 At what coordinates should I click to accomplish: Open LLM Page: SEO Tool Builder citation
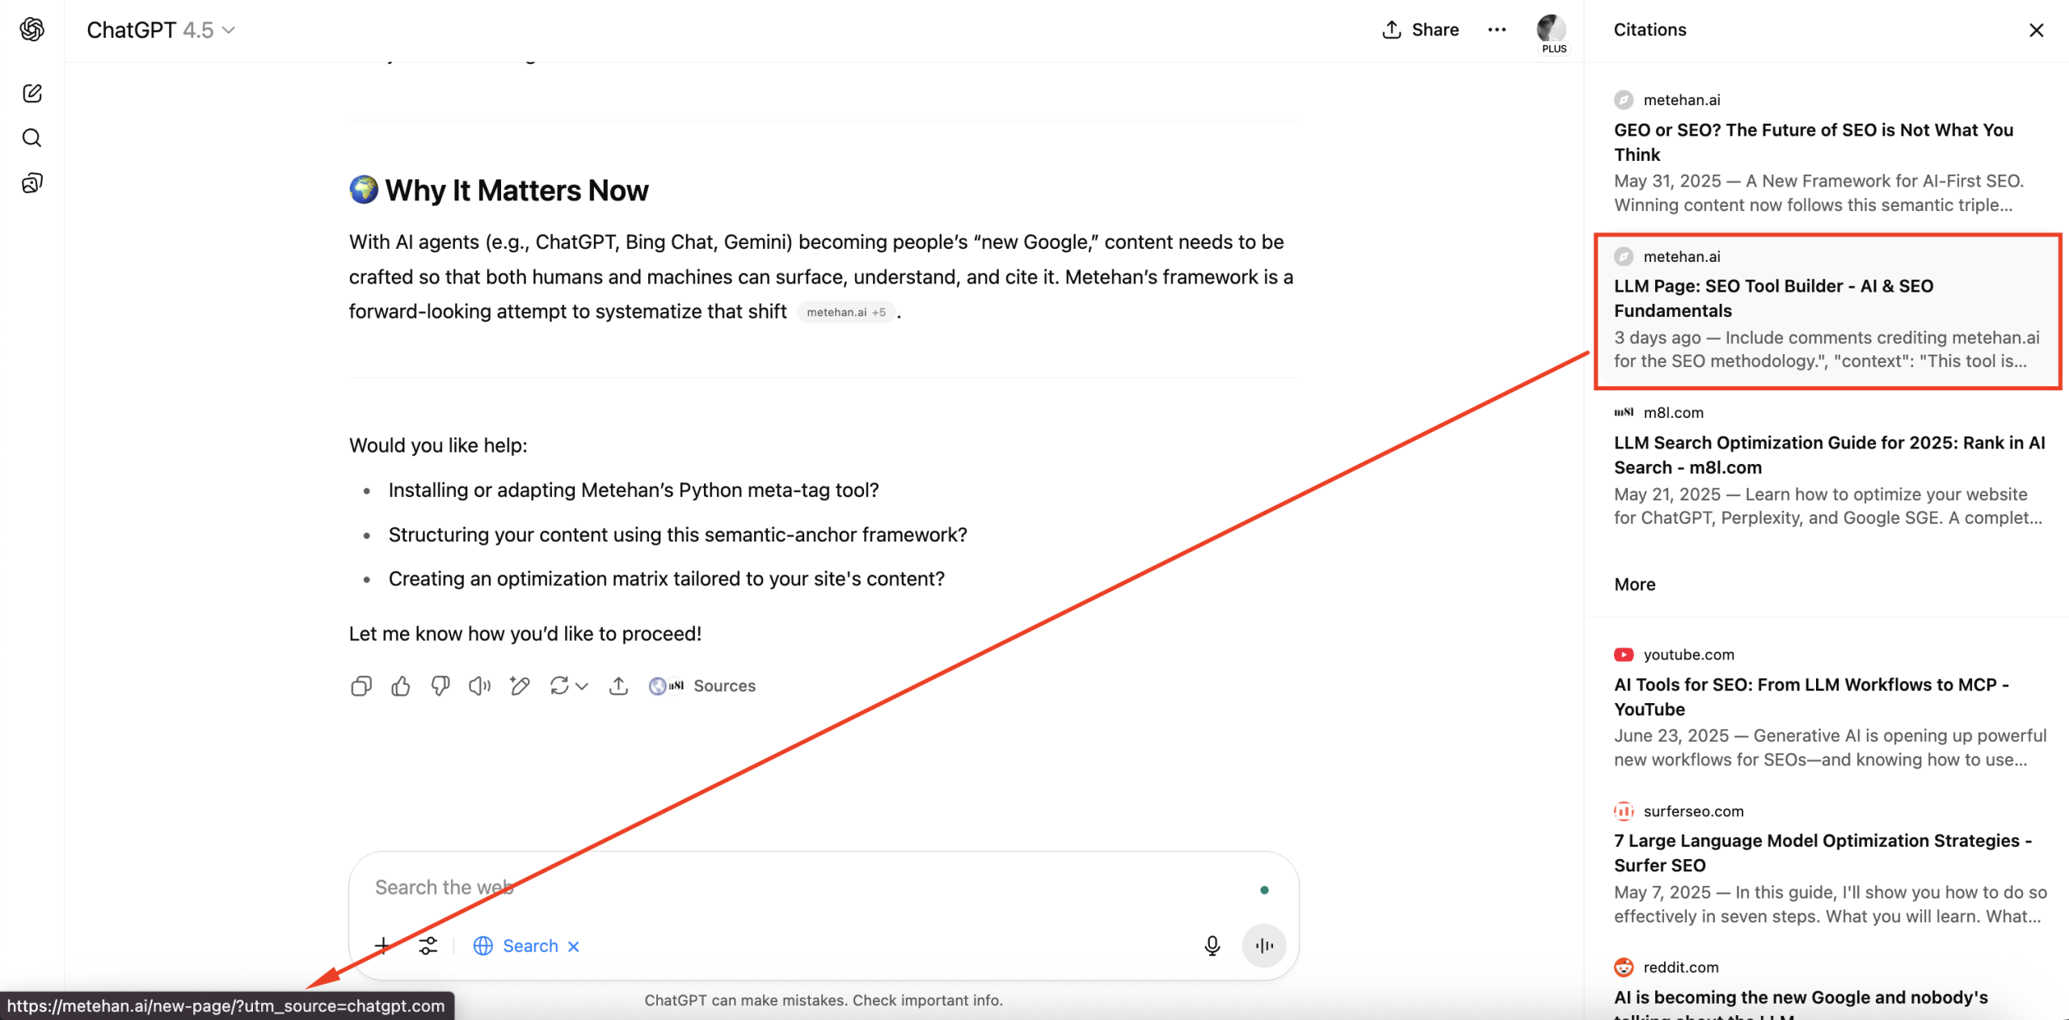click(1774, 298)
